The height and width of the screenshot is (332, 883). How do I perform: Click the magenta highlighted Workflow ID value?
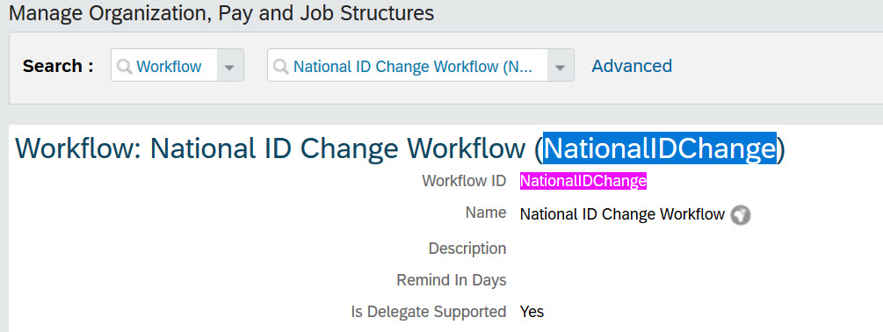click(583, 181)
